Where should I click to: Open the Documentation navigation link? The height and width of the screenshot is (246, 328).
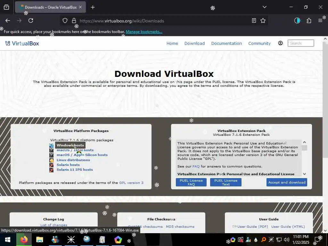tap(226, 43)
